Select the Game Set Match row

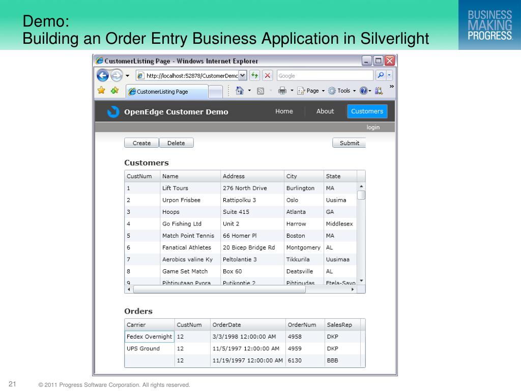click(x=241, y=271)
